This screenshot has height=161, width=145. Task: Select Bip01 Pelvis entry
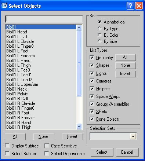tap(41, 94)
